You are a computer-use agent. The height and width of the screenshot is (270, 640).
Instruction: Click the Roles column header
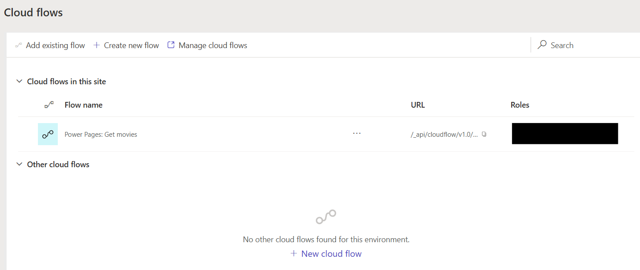tap(520, 105)
